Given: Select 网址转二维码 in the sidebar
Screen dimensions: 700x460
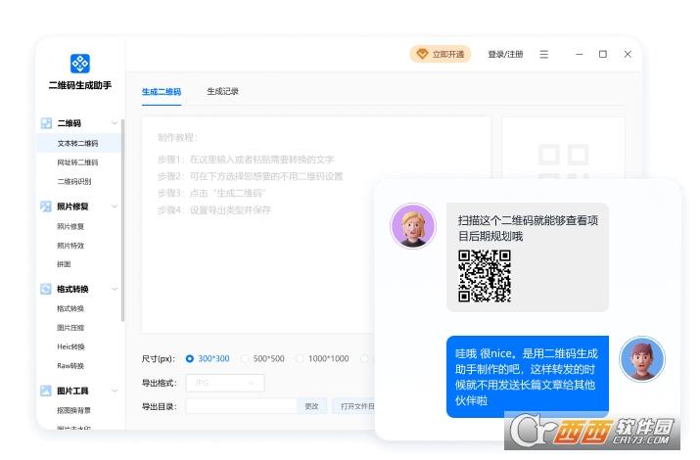Looking at the screenshot, I should (x=77, y=162).
